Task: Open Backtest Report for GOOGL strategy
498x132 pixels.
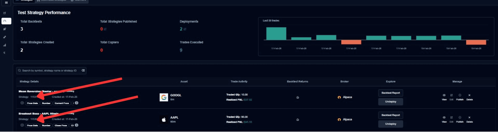Action: 390,93
